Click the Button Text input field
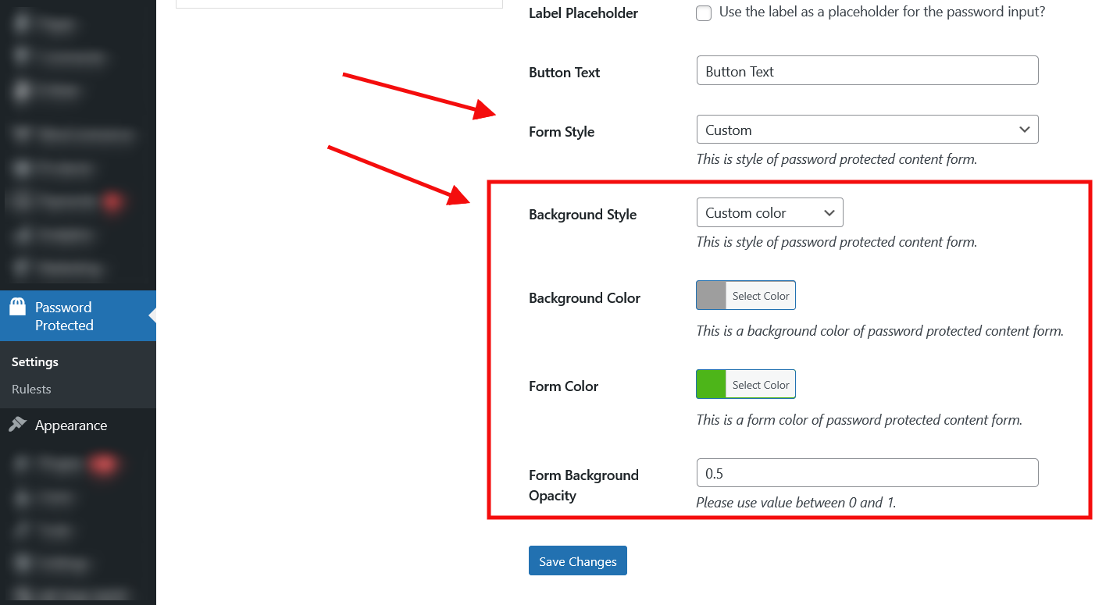The width and height of the screenshot is (1113, 605). [867, 70]
